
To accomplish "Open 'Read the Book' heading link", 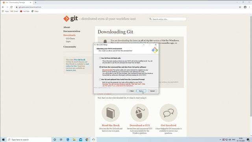I will 111,125.
